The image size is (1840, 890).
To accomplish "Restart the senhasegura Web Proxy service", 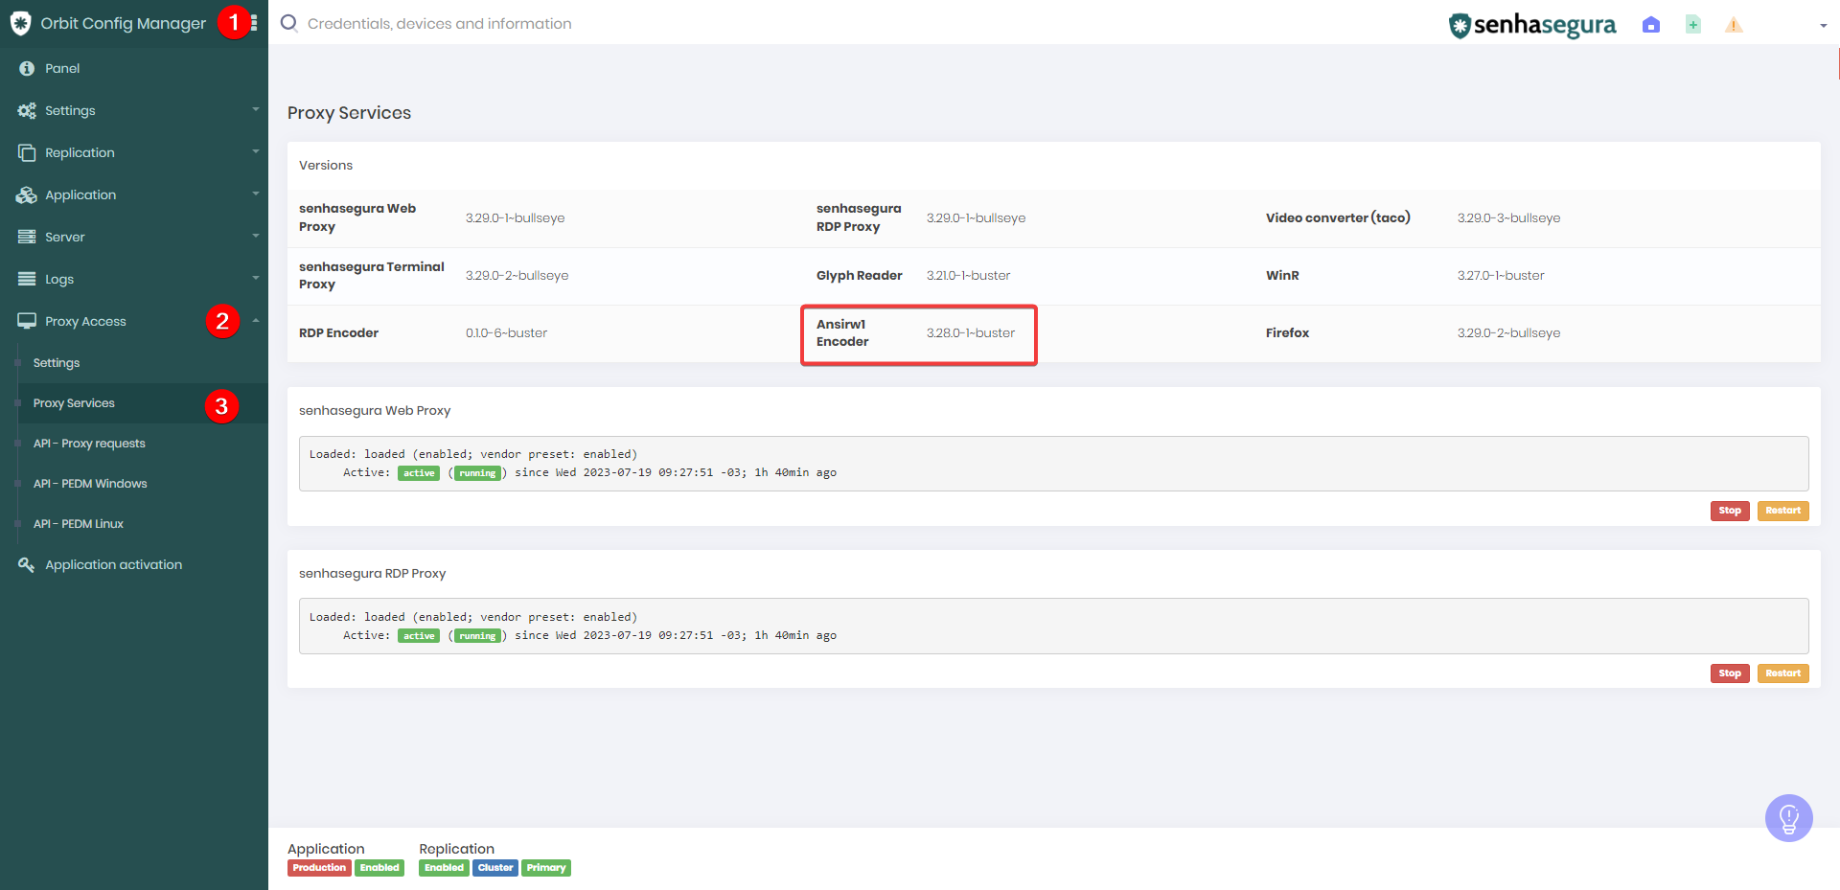I will [1782, 511].
